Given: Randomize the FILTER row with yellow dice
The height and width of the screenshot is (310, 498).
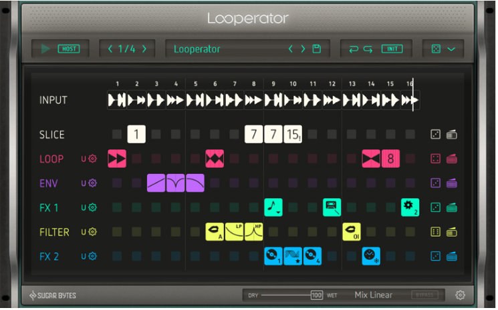Looking at the screenshot, I should click(x=435, y=232).
